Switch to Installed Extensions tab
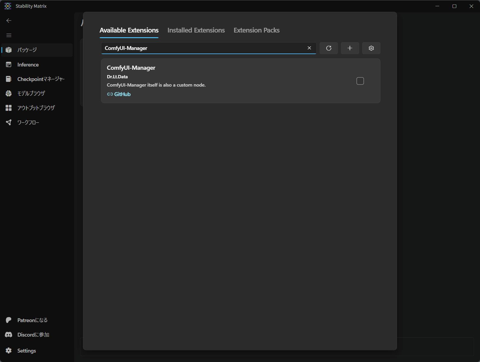The width and height of the screenshot is (480, 362). [x=196, y=30]
